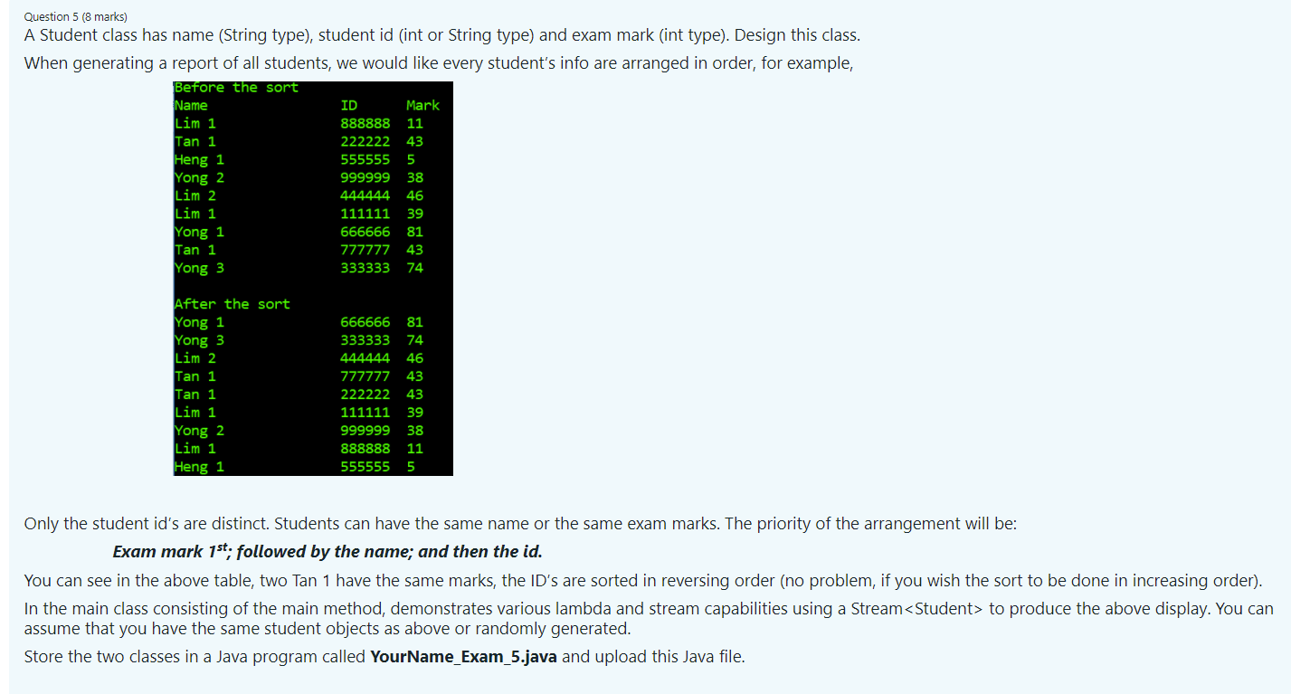Screen dimensions: 1291x694
Task: Click the 'Before the sort' header line
Action: tap(236, 87)
